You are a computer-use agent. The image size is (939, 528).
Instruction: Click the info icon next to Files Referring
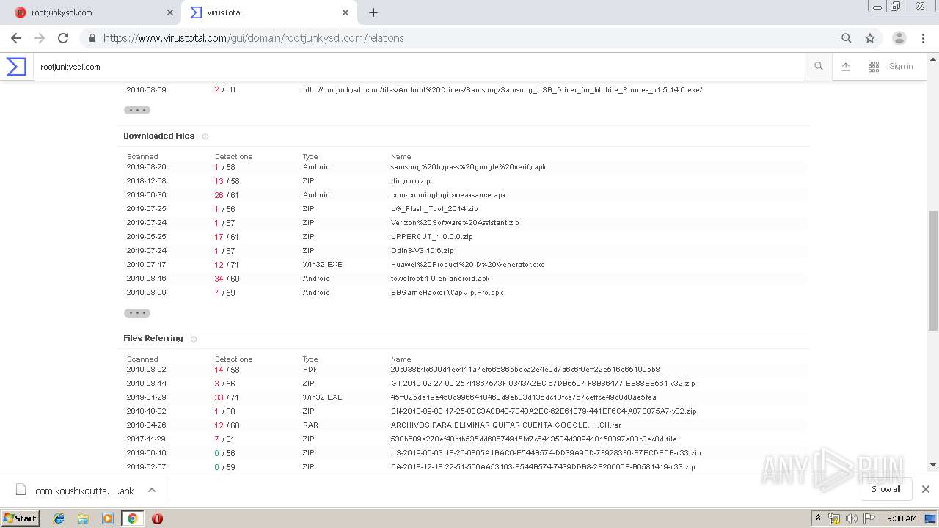tap(194, 339)
